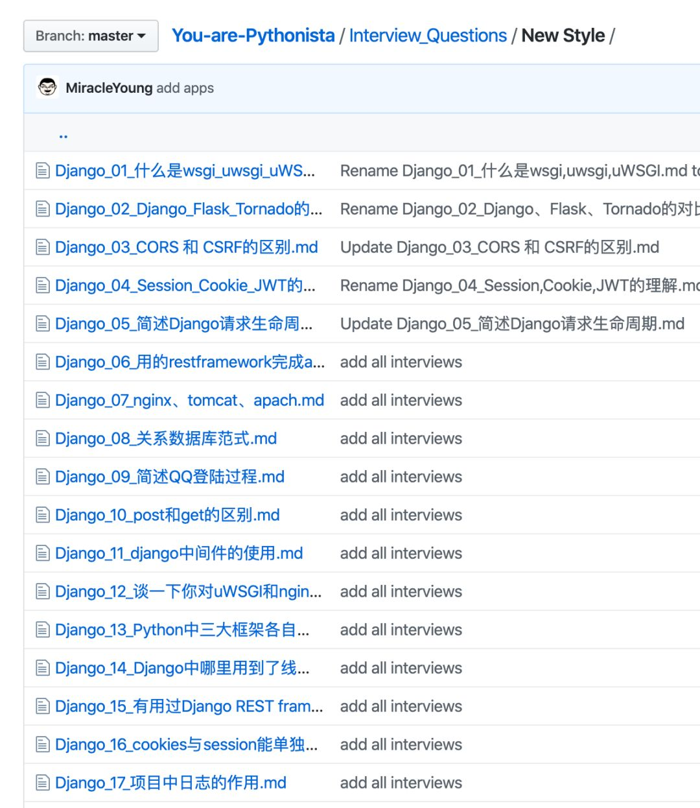The image size is (700, 808).
Task: Open 'add all interviews' commit for Django_11
Action: click(401, 553)
